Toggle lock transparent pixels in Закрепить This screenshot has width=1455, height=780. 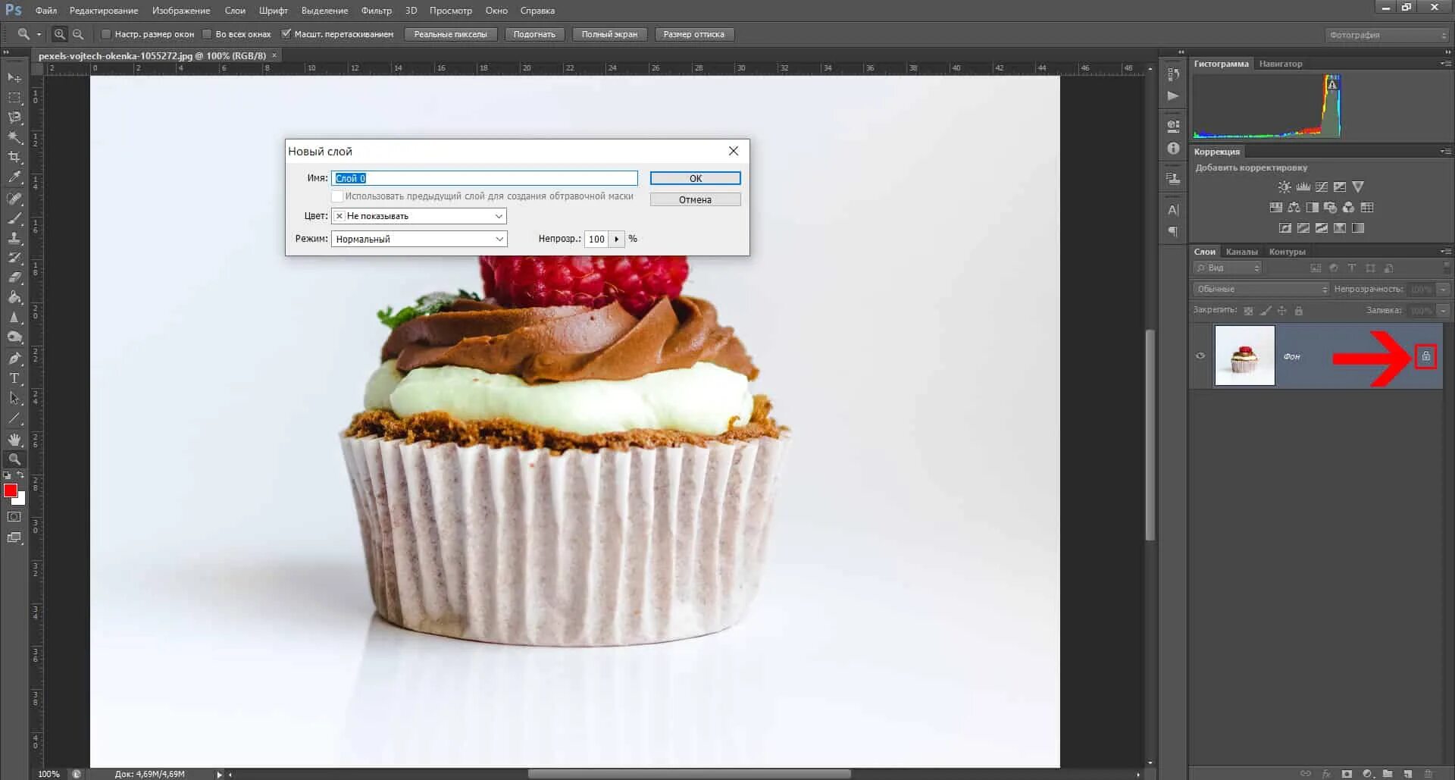(1248, 311)
